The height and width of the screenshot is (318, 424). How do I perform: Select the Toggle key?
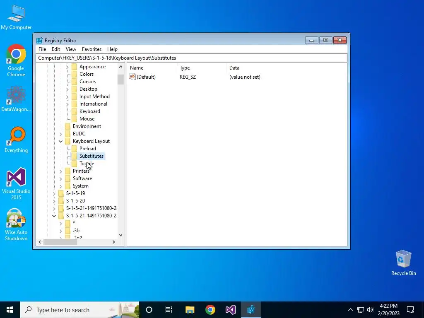87,164
